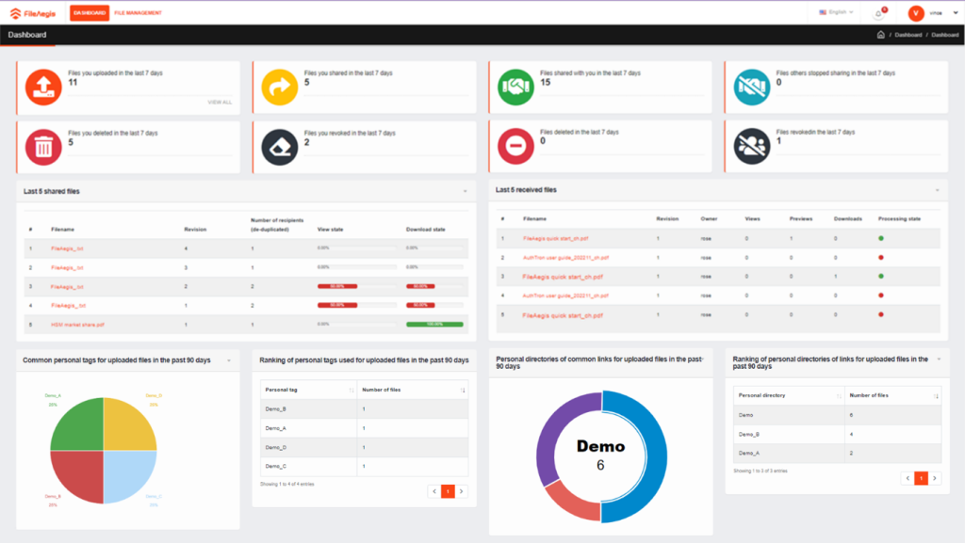The width and height of the screenshot is (965, 543).
Task: Sort by Number of files in personal tags table
Action: (x=463, y=390)
